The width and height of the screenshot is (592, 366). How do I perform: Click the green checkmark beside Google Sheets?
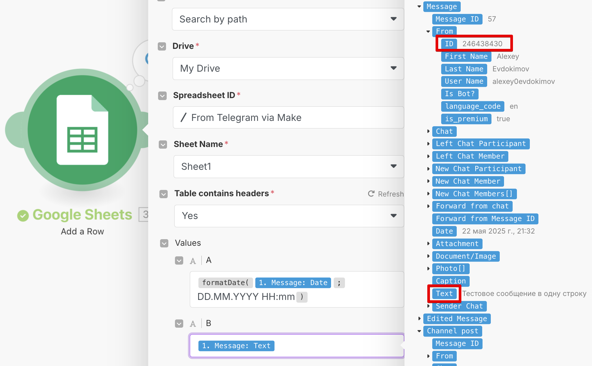point(23,216)
